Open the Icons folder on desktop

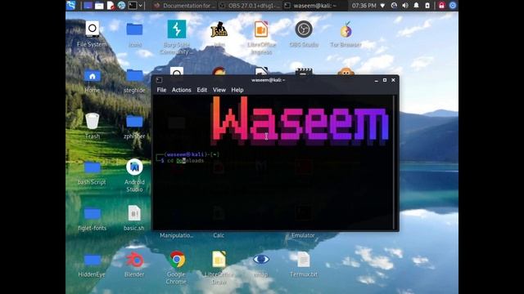[x=134, y=34]
